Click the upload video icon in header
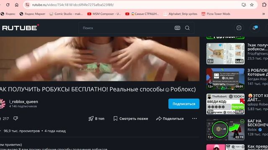This screenshot has width=268, height=150. pyautogui.click(x=239, y=28)
